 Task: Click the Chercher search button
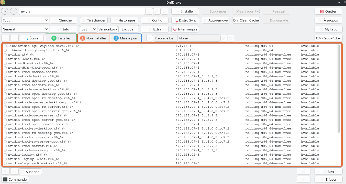[63, 20]
